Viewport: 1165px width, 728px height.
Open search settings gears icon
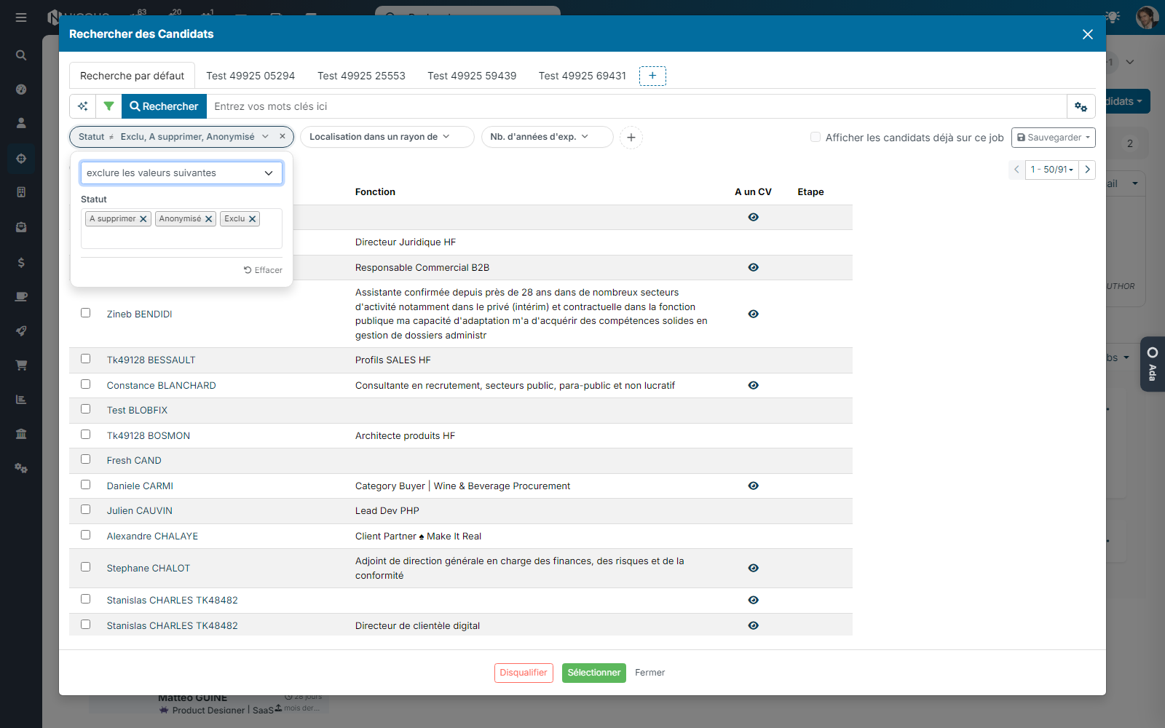(x=1081, y=106)
